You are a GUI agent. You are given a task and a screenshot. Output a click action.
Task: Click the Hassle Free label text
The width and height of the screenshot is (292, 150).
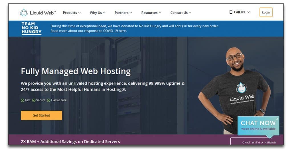(x=59, y=100)
